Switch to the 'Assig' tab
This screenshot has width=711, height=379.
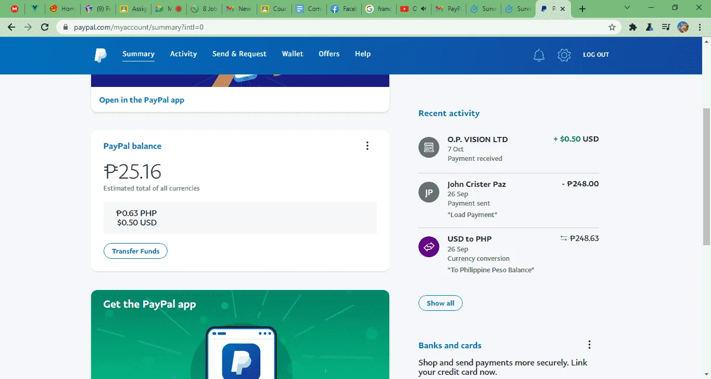[133, 9]
